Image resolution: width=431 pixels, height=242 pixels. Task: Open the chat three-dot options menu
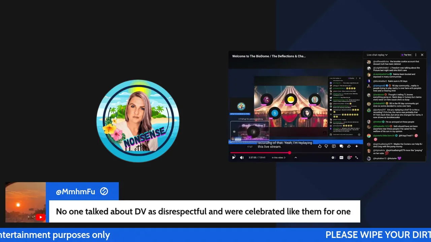[x=416, y=55]
